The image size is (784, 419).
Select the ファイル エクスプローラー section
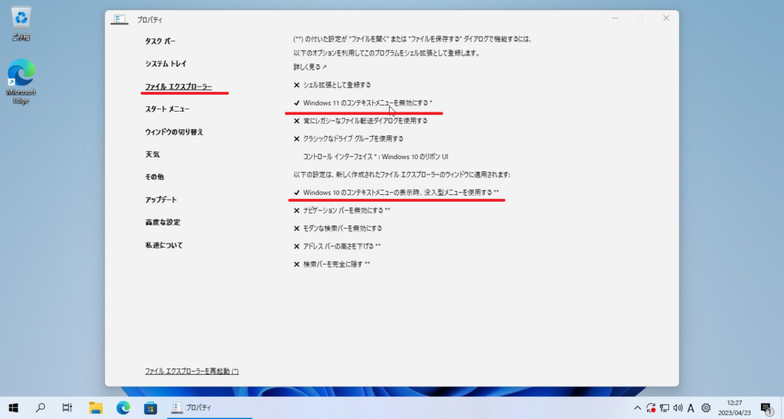coord(178,86)
